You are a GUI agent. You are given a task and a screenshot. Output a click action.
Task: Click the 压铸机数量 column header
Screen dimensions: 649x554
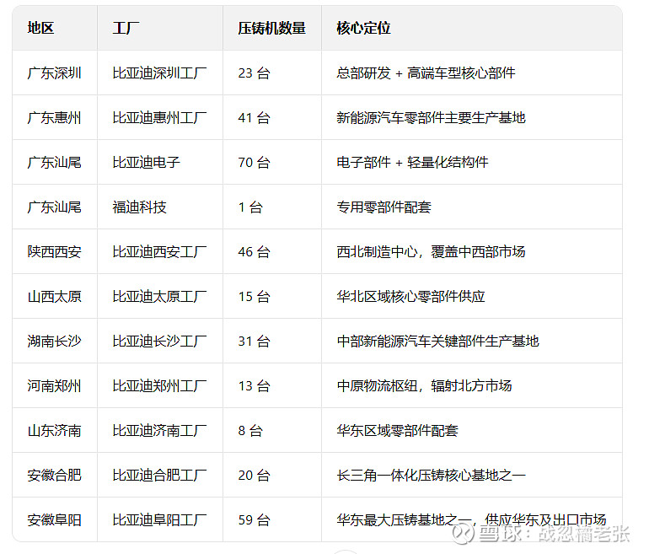point(271,28)
